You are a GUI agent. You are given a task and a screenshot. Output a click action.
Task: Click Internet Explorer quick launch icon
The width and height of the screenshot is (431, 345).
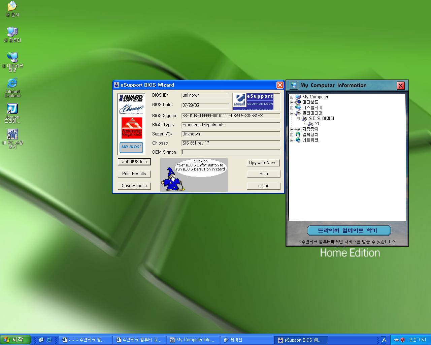(49, 340)
